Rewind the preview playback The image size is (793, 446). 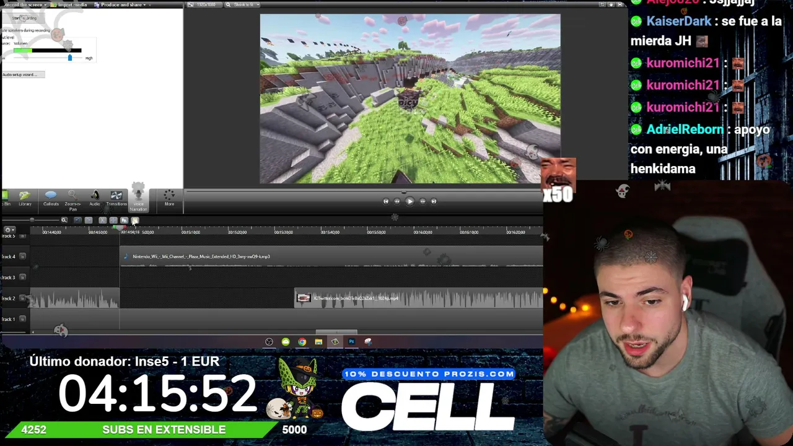(x=397, y=201)
